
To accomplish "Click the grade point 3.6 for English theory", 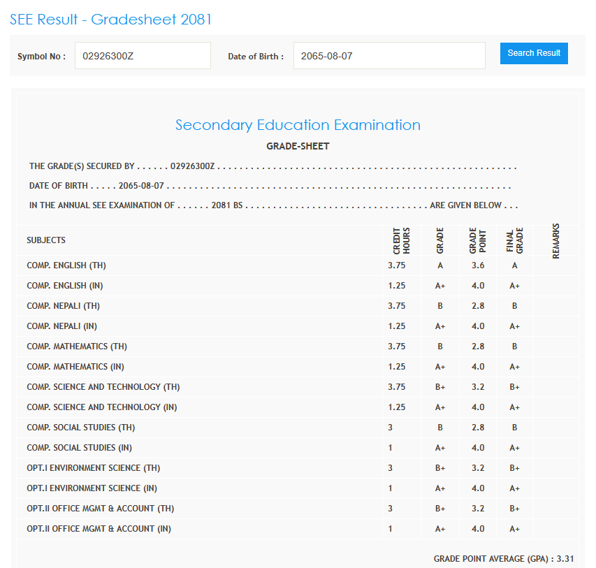I will coord(478,265).
